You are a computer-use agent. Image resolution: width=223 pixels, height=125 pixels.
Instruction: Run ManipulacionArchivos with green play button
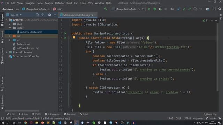(x=149, y=9)
